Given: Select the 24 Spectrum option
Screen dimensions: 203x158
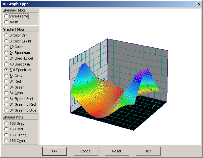Looking at the screenshot, I should point(17,53).
